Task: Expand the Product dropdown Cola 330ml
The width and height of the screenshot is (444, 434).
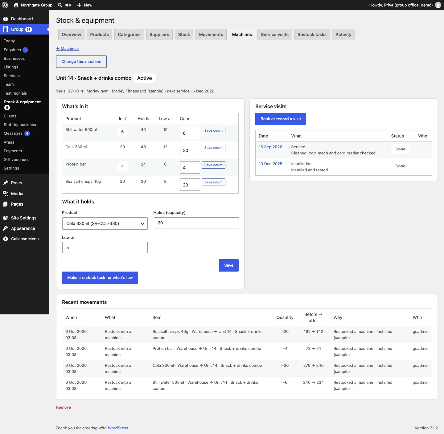Action: pos(105,223)
